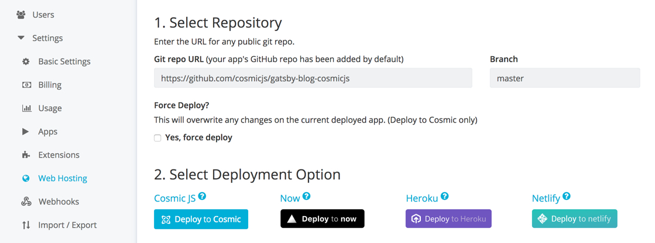Click the Deploy to Cosmic button
Screen dimensions: 655x243
201,219
